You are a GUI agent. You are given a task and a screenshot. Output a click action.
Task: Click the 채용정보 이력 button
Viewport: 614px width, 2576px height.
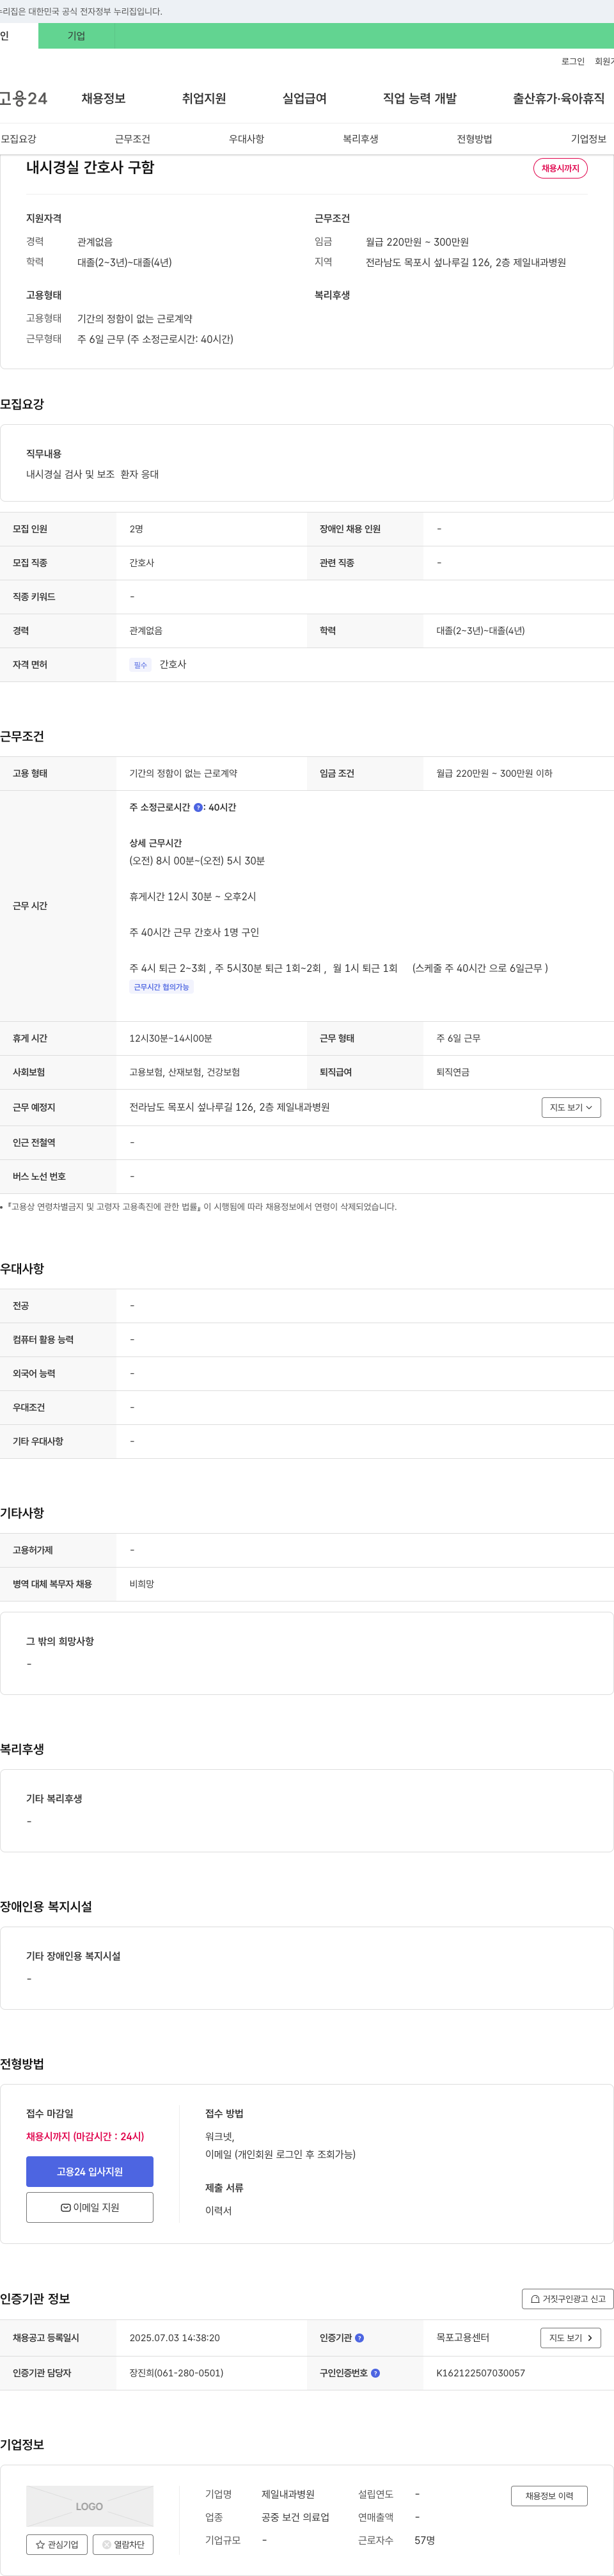pos(549,2496)
